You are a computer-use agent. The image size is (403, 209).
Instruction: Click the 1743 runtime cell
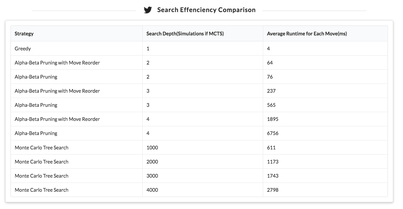point(272,176)
